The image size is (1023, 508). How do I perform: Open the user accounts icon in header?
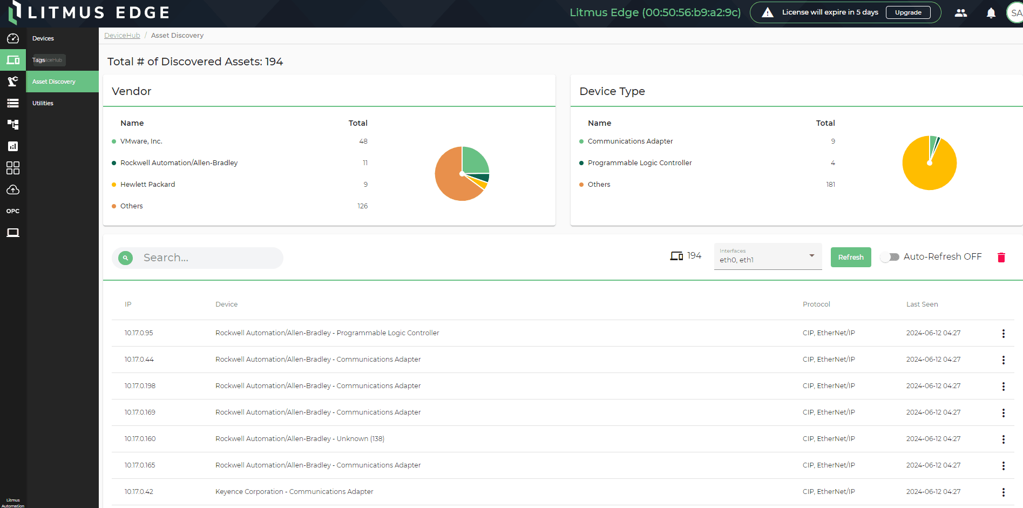[x=960, y=13]
